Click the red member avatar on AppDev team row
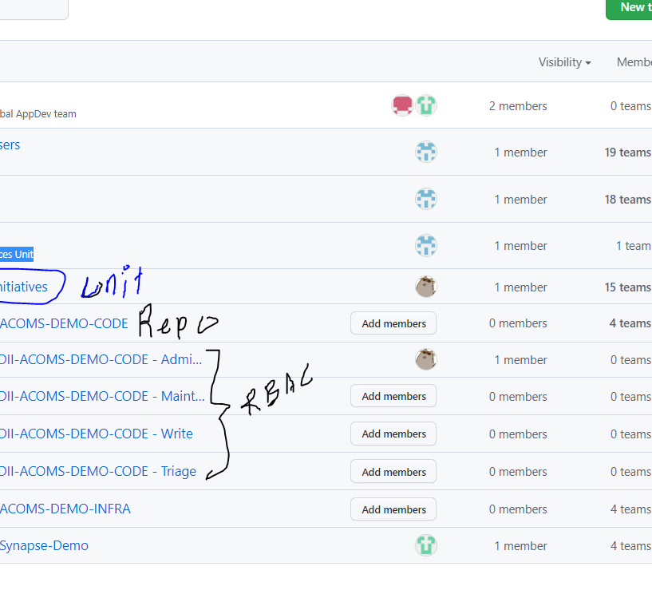 tap(402, 105)
